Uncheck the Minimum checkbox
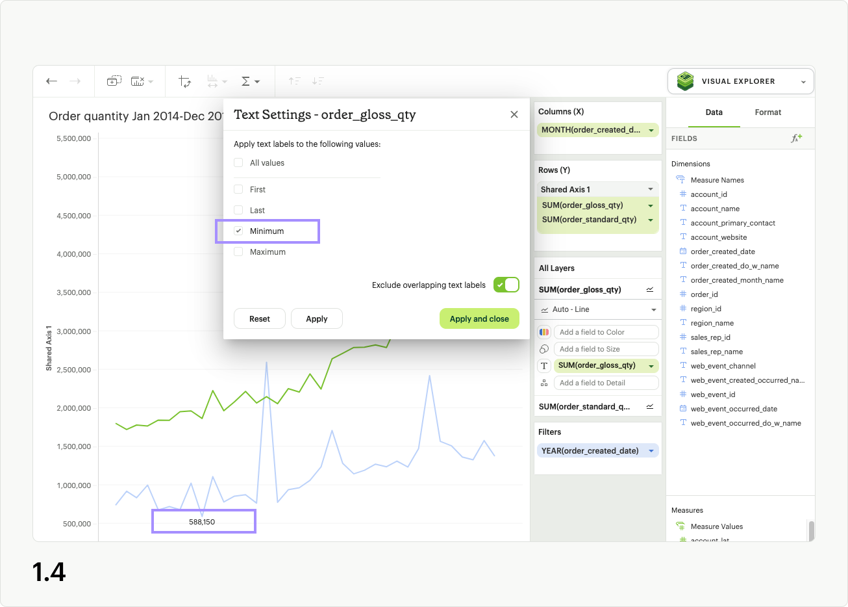This screenshot has height=607, width=848. 238,231
